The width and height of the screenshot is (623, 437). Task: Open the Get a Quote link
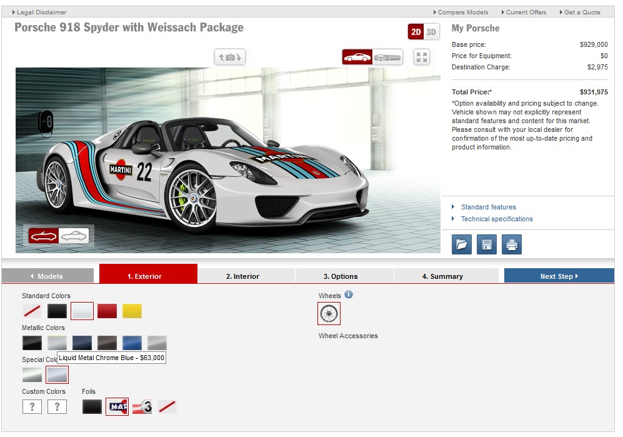click(581, 12)
